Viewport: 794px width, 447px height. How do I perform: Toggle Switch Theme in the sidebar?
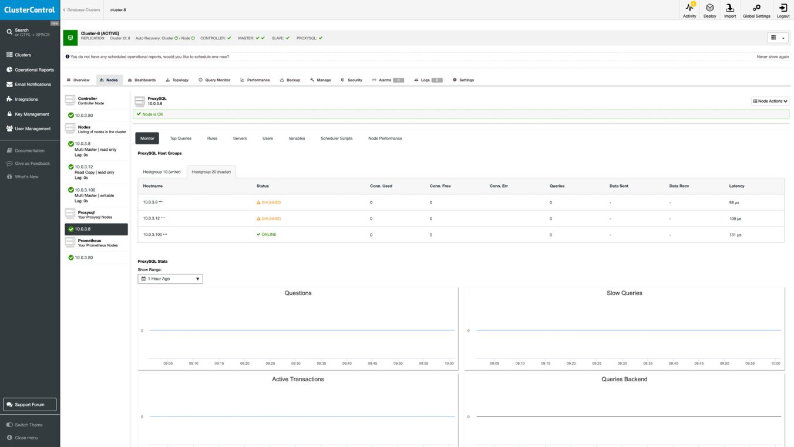pos(26,425)
